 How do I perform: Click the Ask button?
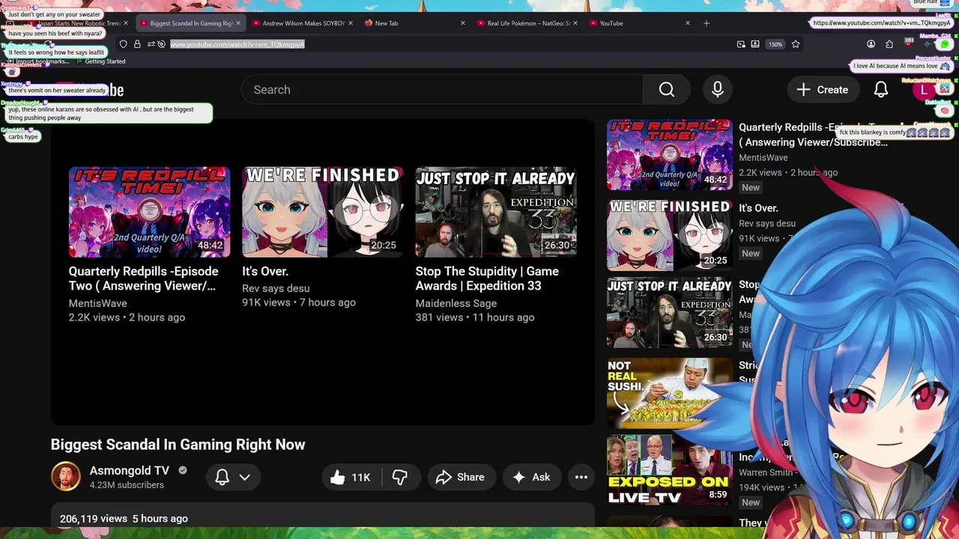[x=531, y=477]
